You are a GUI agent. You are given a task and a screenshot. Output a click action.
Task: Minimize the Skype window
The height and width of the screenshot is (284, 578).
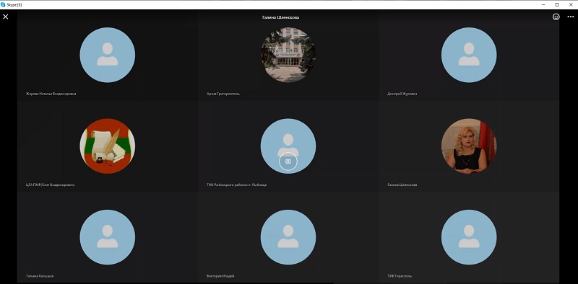(543, 4)
